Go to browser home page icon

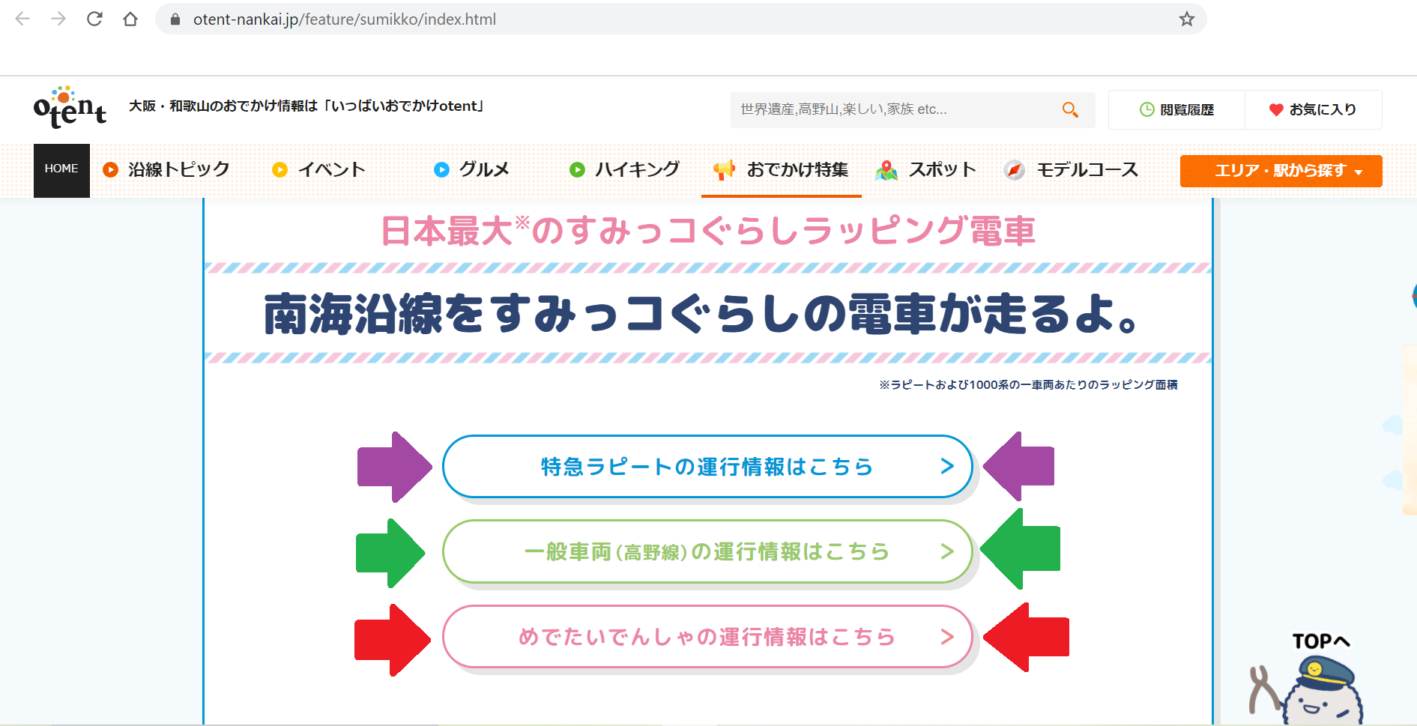[130, 19]
